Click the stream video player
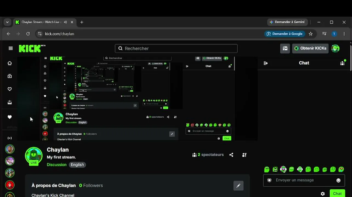The width and height of the screenshot is (352, 197). click(137, 99)
